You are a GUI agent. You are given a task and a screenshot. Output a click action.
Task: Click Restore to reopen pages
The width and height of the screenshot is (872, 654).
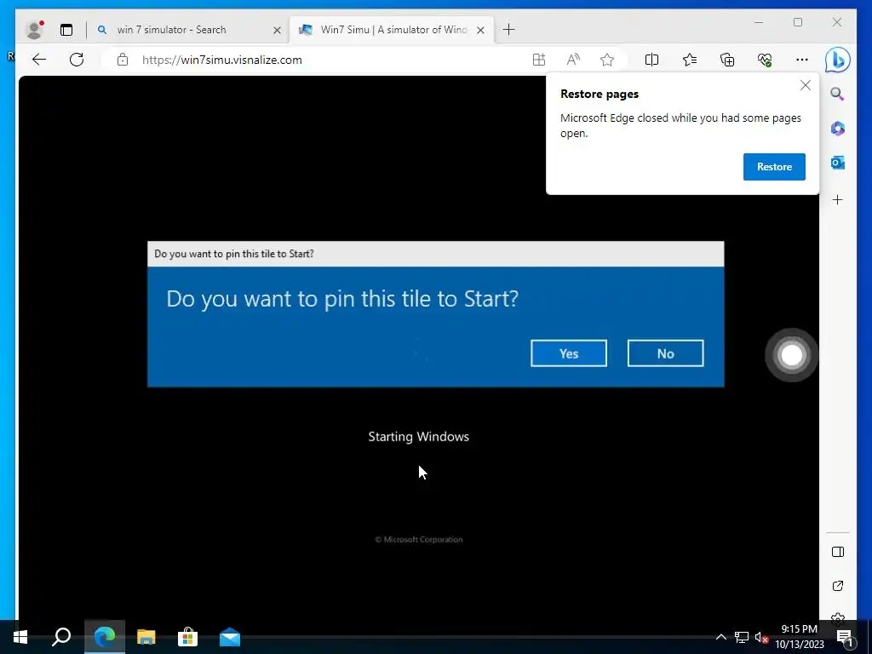coord(774,167)
